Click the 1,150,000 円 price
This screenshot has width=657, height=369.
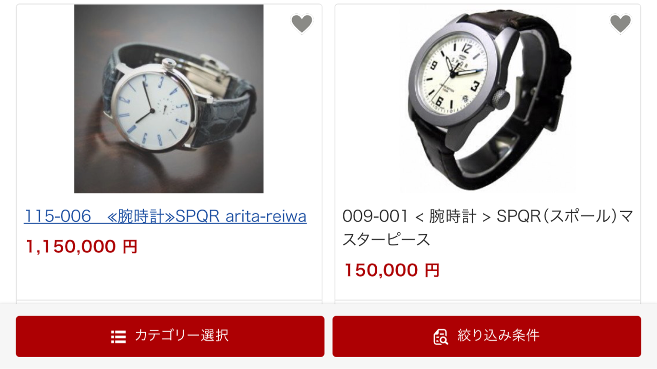pos(82,247)
